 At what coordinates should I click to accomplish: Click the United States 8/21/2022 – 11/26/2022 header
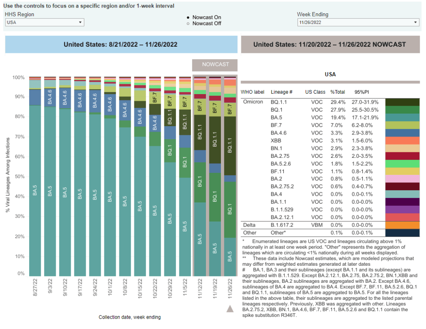tap(121, 45)
